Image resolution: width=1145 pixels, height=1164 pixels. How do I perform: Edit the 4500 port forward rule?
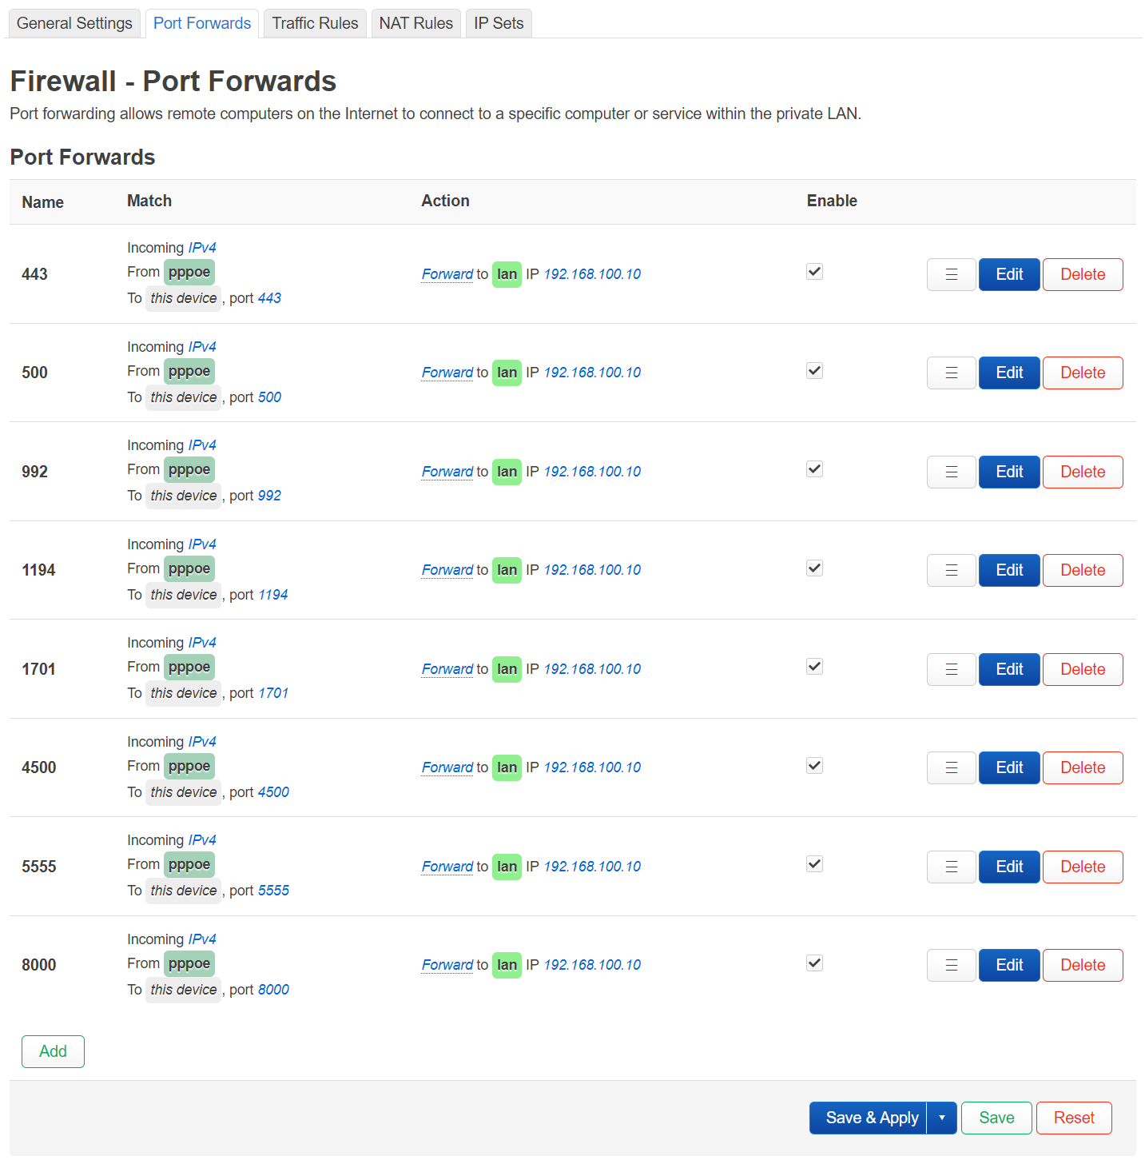1009,767
